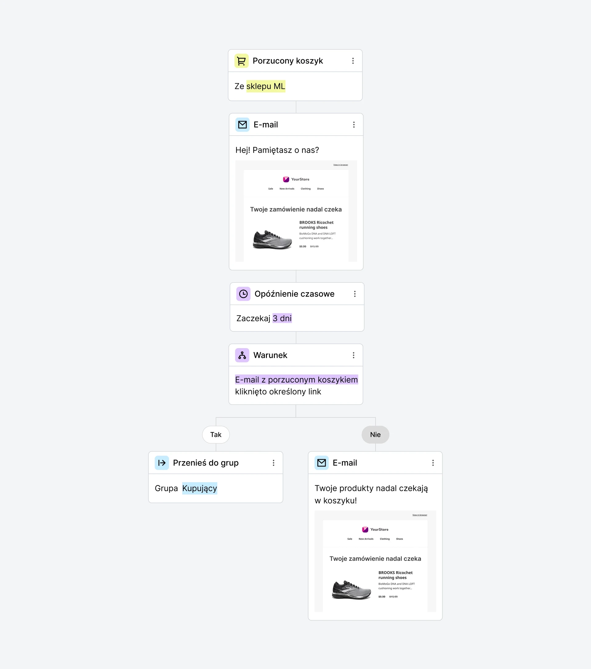Viewport: 591px width, 669px height.
Task: Open the options menu on Przenieś do grup node
Action: (274, 462)
